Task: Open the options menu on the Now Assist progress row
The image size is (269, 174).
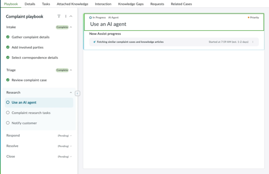Action: point(253,42)
